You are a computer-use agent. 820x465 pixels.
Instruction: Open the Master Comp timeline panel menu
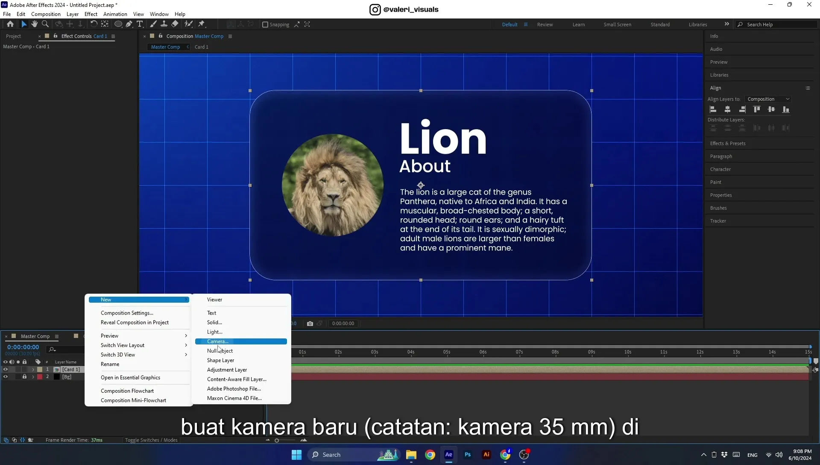[x=57, y=336]
